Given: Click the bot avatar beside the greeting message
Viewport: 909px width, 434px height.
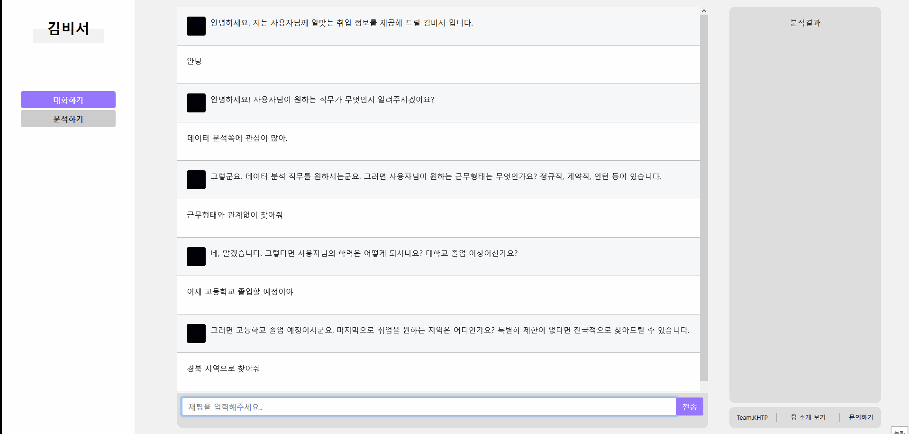Looking at the screenshot, I should coord(196,26).
